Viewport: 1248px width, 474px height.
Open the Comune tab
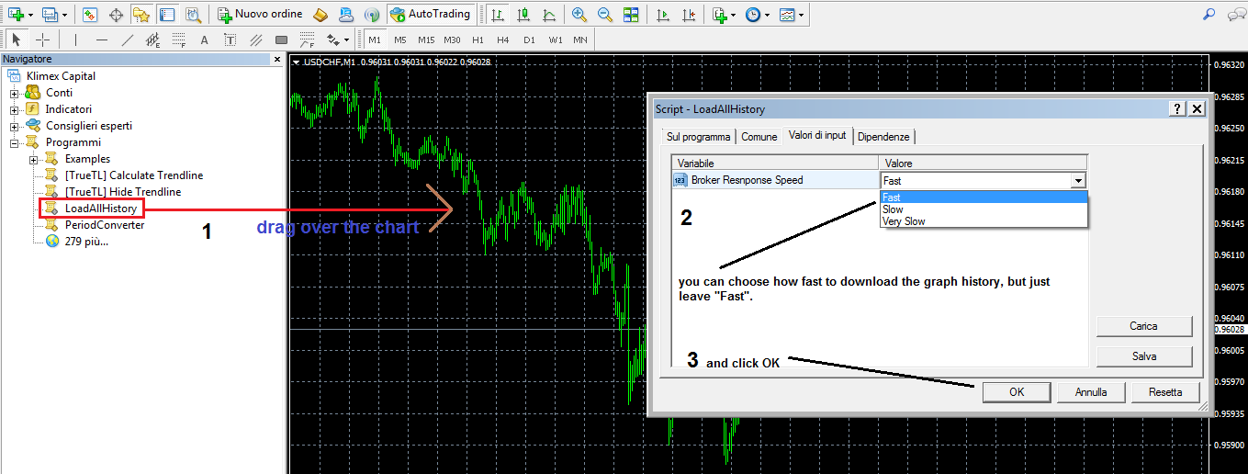click(759, 137)
